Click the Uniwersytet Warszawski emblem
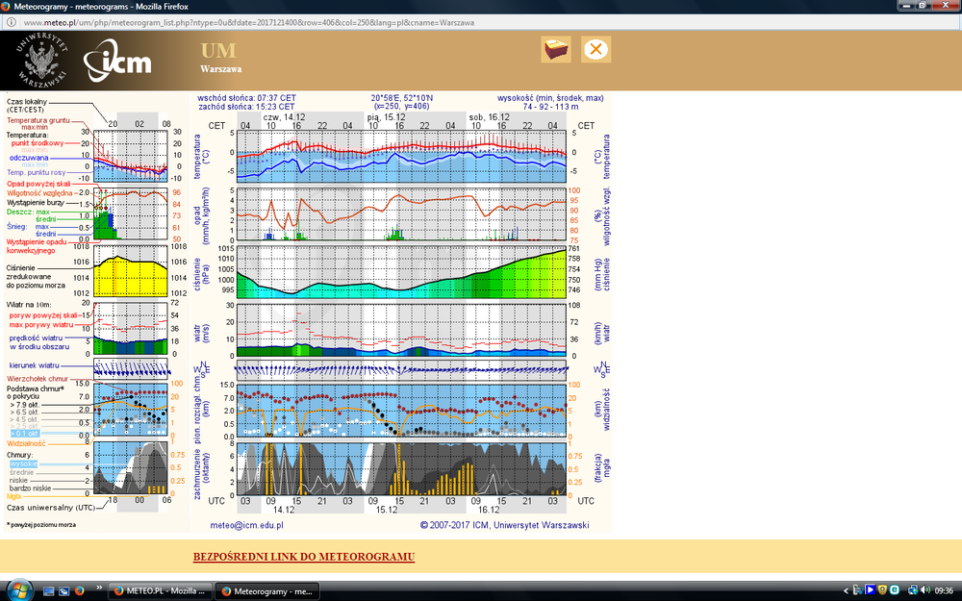 pos(41,60)
